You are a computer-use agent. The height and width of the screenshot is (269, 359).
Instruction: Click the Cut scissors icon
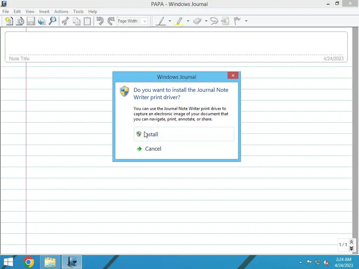click(x=65, y=21)
